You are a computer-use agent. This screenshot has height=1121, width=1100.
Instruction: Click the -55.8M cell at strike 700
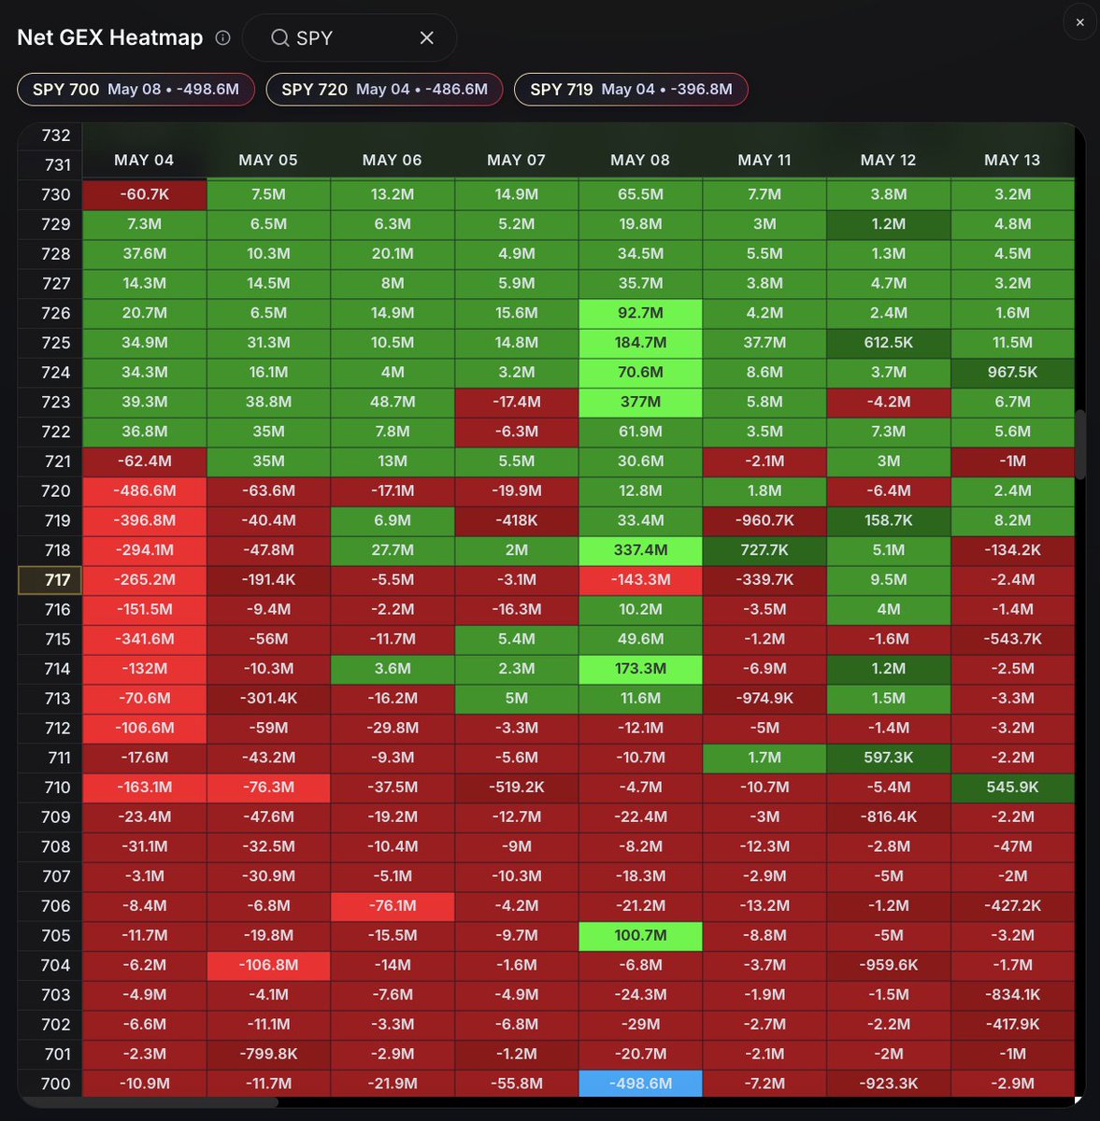point(516,1084)
